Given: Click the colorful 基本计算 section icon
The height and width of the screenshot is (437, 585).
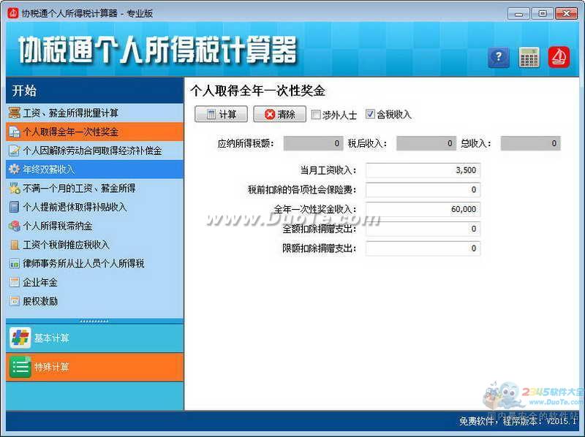Looking at the screenshot, I should pyautogui.click(x=20, y=338).
